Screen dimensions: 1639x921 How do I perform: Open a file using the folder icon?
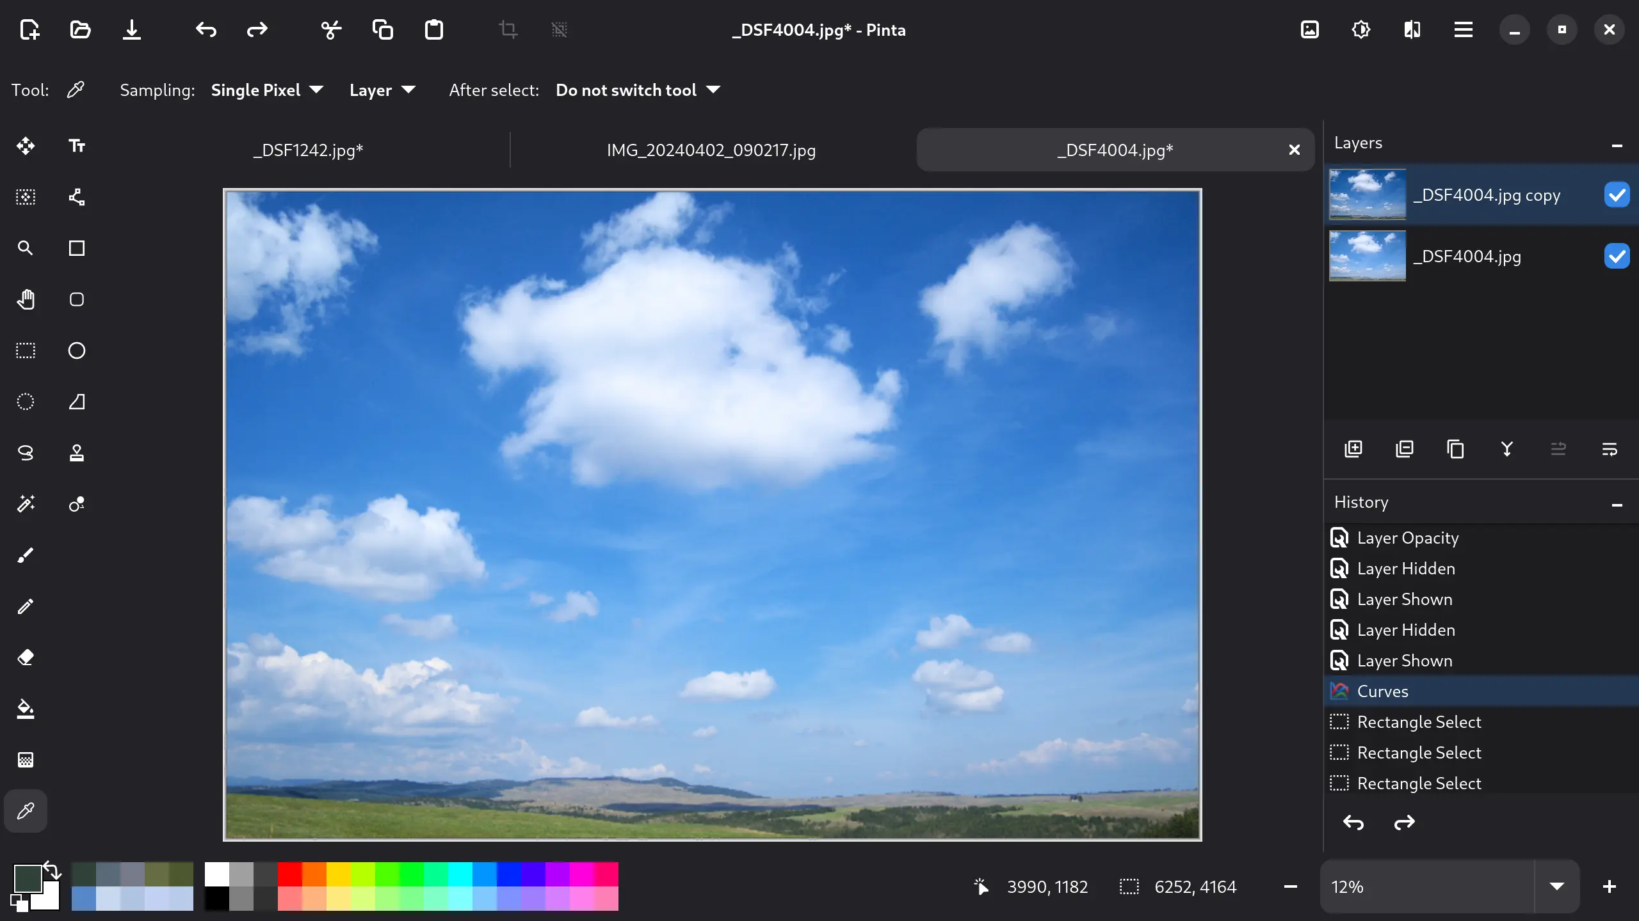pyautogui.click(x=80, y=29)
